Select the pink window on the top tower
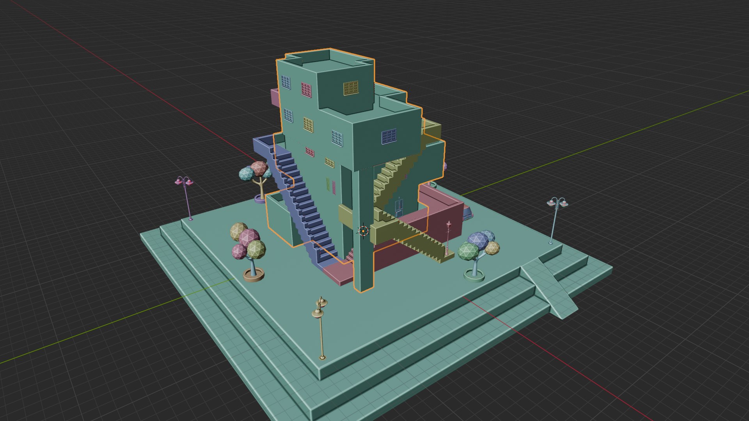Screen dimensions: 749x421 306,90
